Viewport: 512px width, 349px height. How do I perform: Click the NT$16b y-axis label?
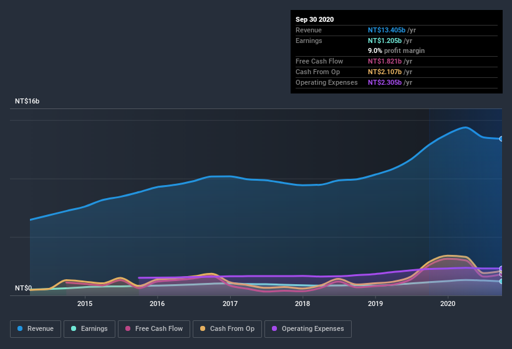coord(27,101)
